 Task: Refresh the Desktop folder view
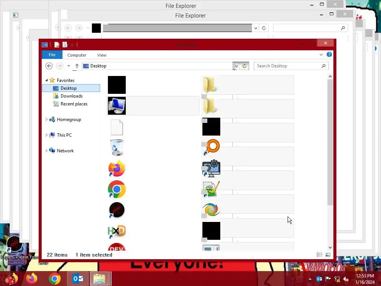pyautogui.click(x=245, y=66)
